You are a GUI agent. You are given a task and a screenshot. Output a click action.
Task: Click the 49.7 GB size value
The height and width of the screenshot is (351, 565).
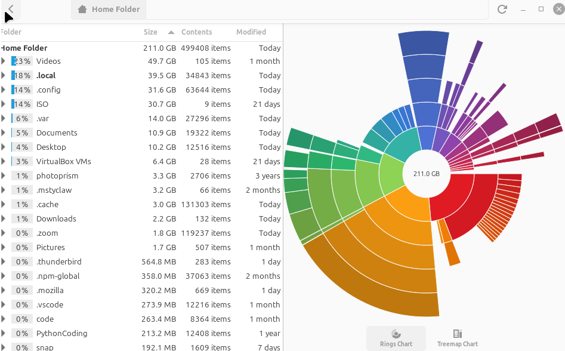(162, 61)
